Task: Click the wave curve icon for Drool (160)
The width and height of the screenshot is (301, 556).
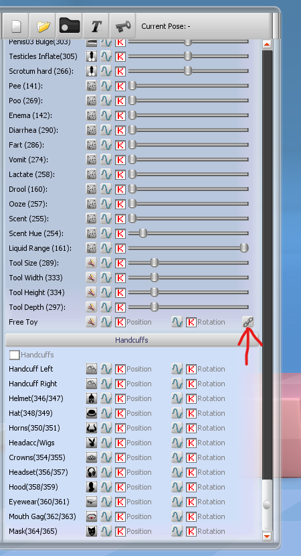Action: tap(106, 189)
